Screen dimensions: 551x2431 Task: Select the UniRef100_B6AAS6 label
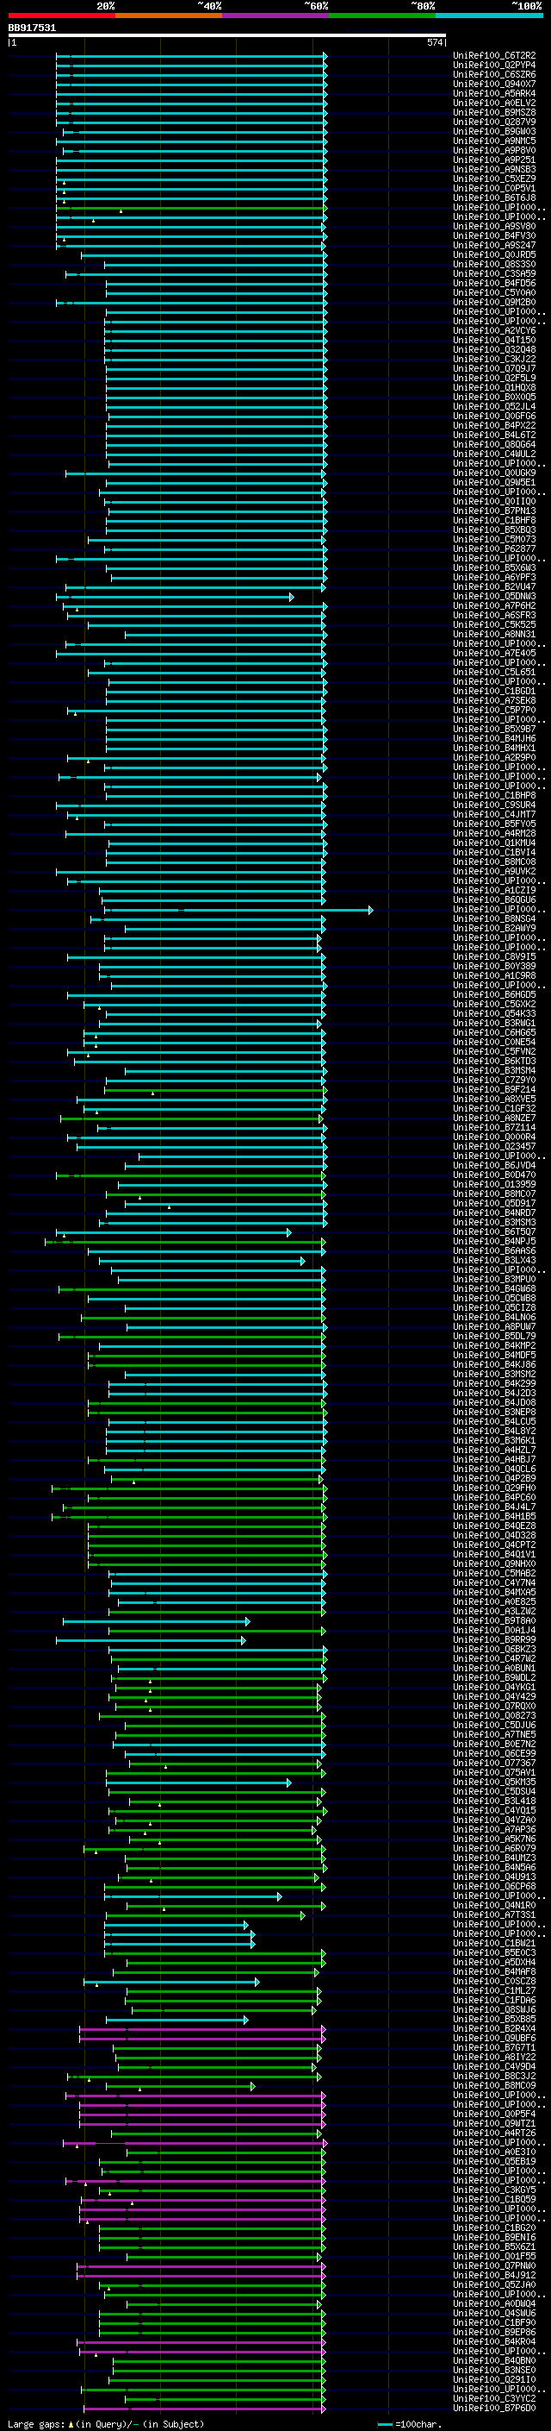(x=494, y=1250)
